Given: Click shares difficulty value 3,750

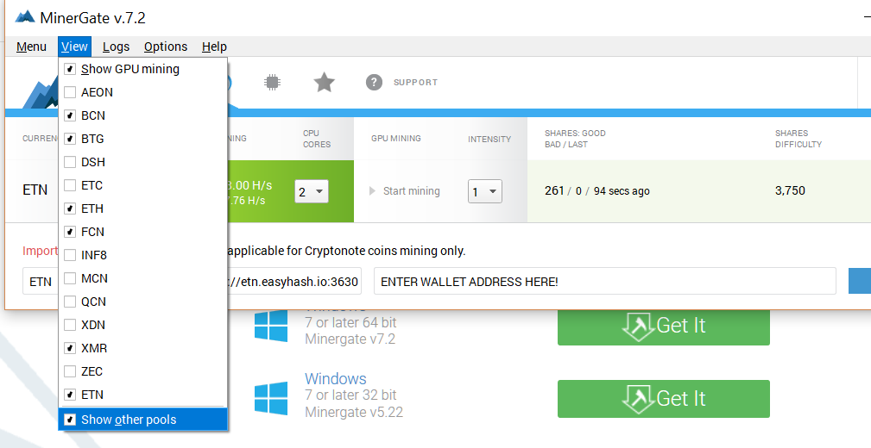Looking at the screenshot, I should [790, 190].
